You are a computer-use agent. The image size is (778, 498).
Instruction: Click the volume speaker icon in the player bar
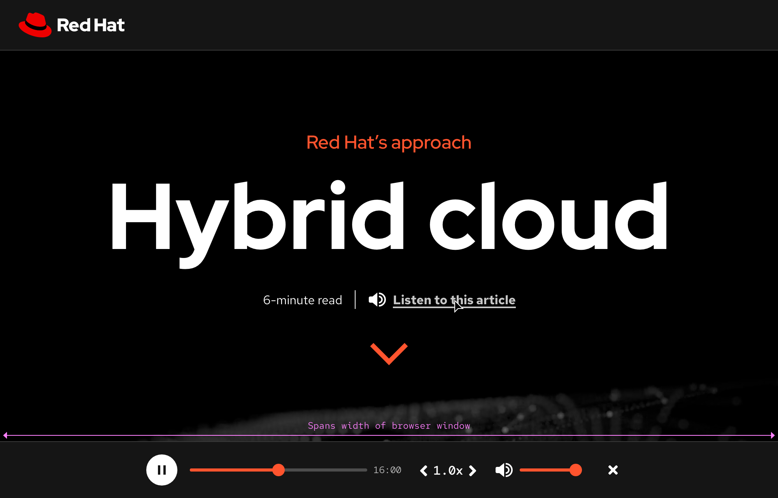(x=504, y=470)
